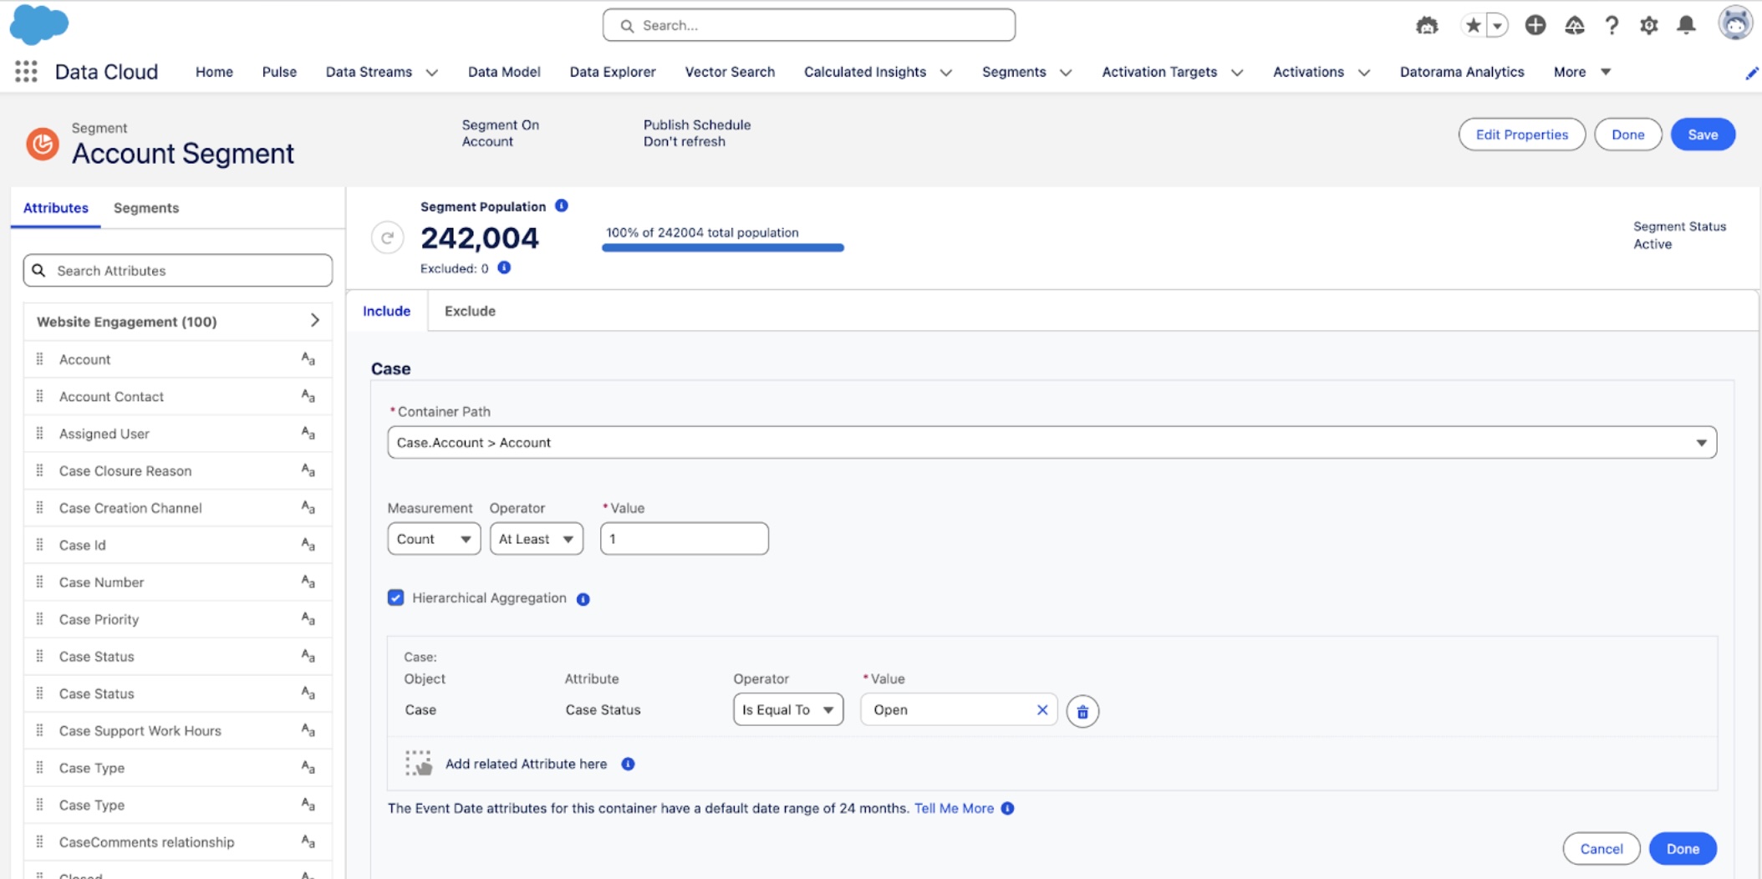Open the Container Path combo box
The image size is (1762, 879).
coord(1052,442)
